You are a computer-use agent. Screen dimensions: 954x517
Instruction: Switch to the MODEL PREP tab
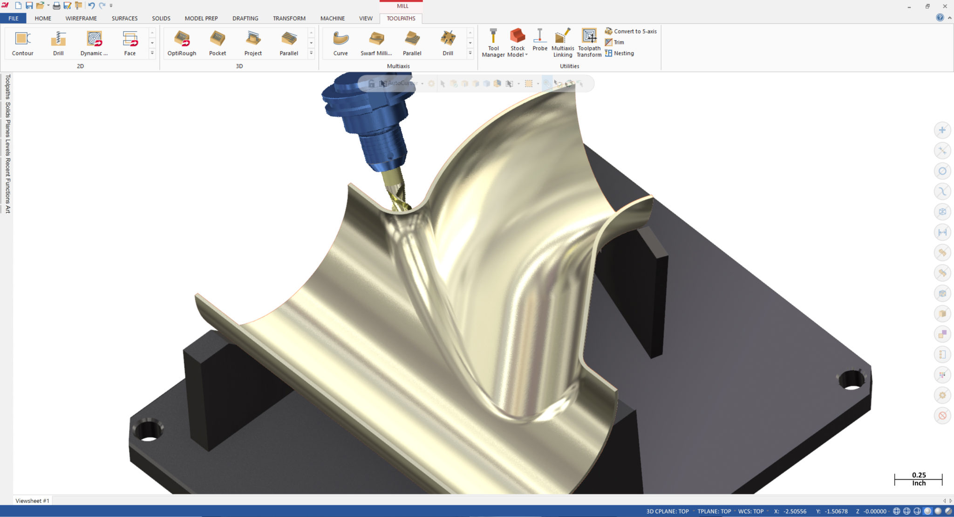click(201, 18)
